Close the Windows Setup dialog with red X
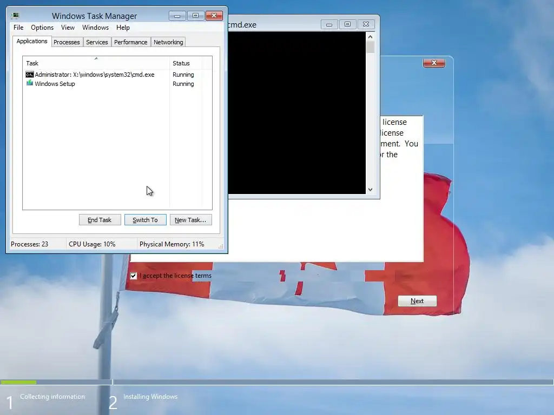Screen dimensions: 554x415 coord(434,63)
